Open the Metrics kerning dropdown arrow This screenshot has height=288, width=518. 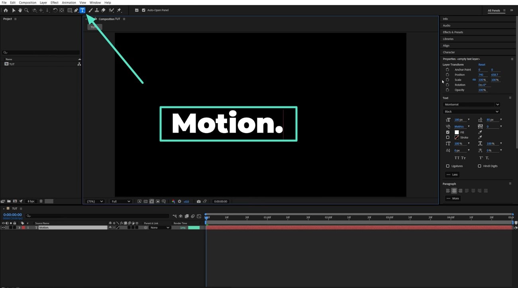[x=469, y=127]
